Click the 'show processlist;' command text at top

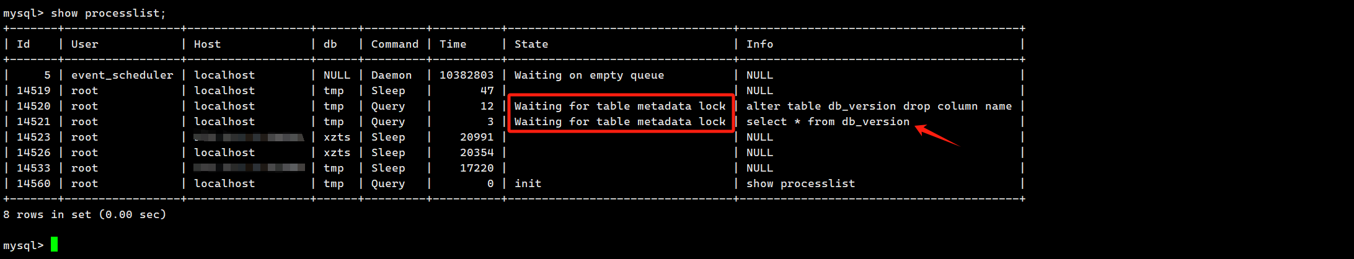108,13
